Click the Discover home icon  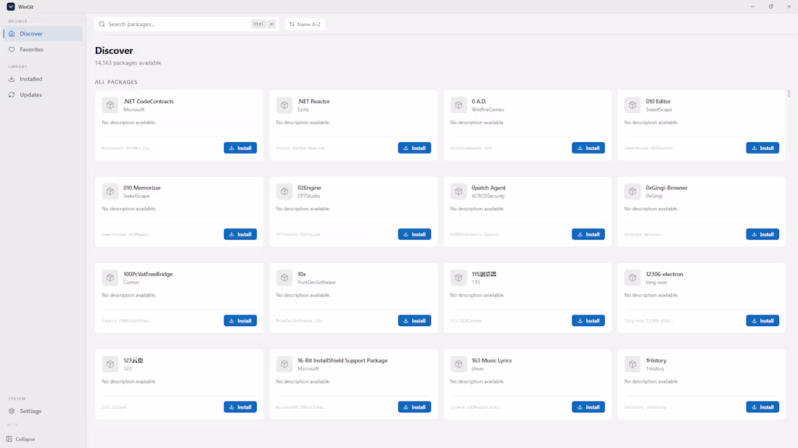pyautogui.click(x=12, y=33)
